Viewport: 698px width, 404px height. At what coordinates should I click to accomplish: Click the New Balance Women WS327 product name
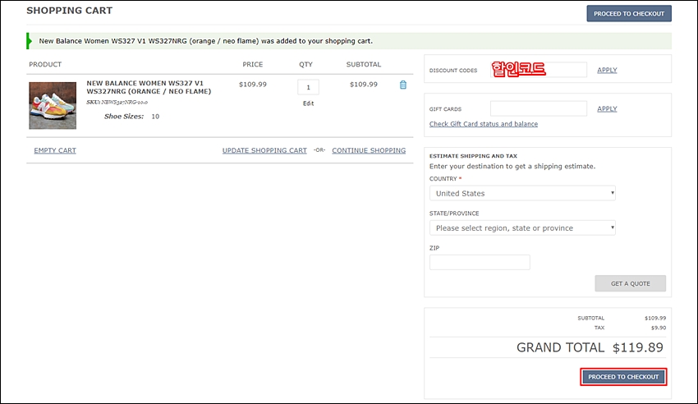pyautogui.click(x=149, y=87)
